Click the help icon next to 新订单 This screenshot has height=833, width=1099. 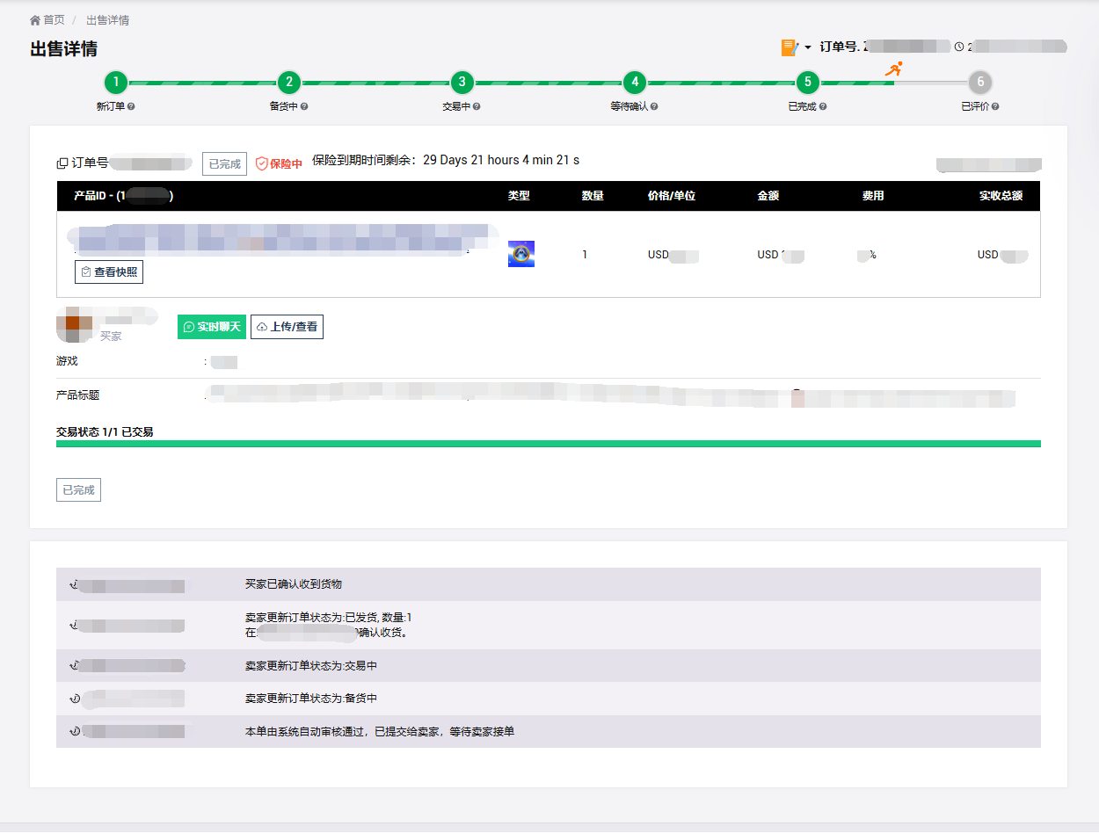(x=131, y=106)
